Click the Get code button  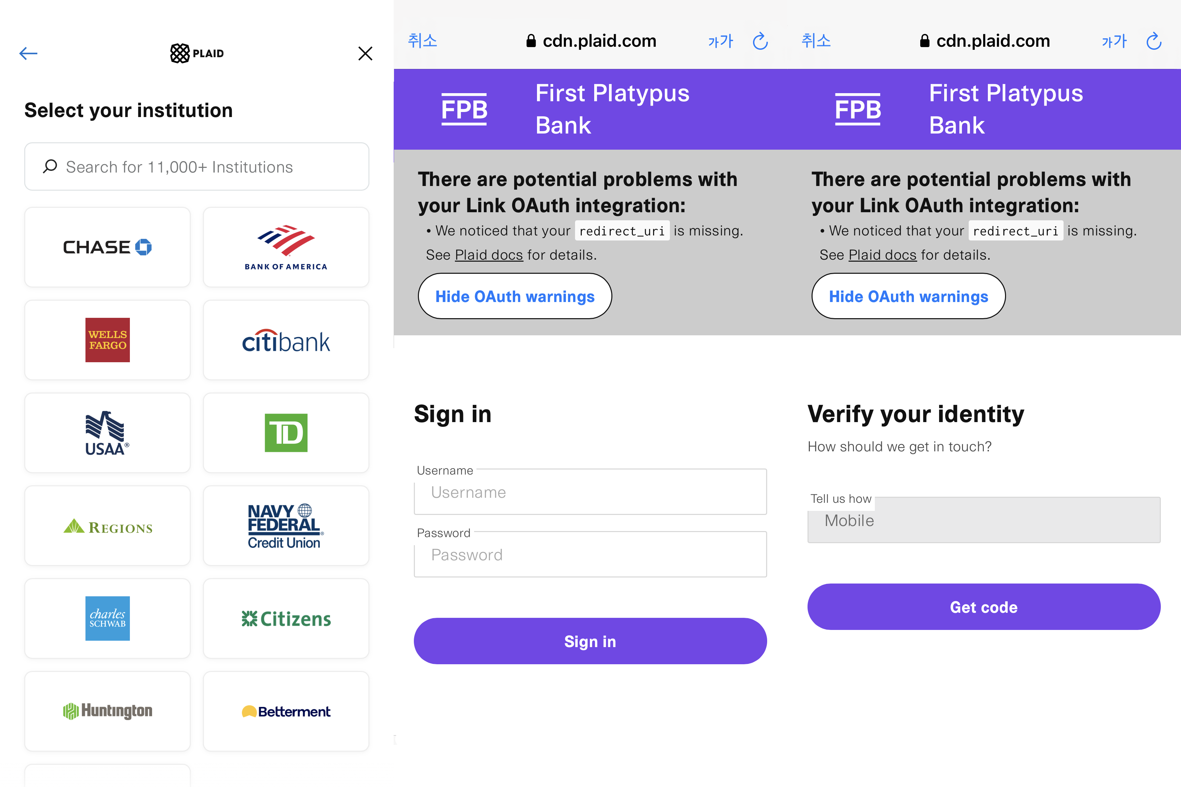(984, 607)
